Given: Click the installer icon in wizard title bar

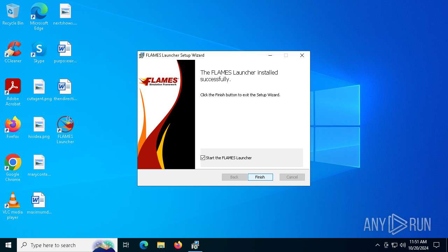Looking at the screenshot, I should pos(141,55).
